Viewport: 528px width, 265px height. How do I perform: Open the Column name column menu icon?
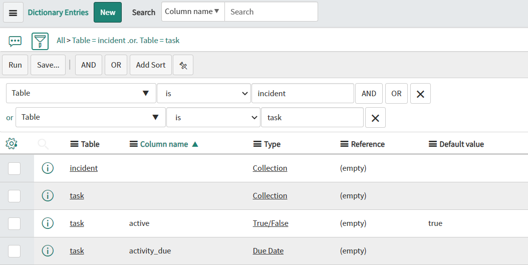point(134,144)
